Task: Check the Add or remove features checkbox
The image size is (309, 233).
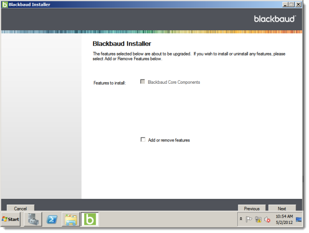Action: 143,140
